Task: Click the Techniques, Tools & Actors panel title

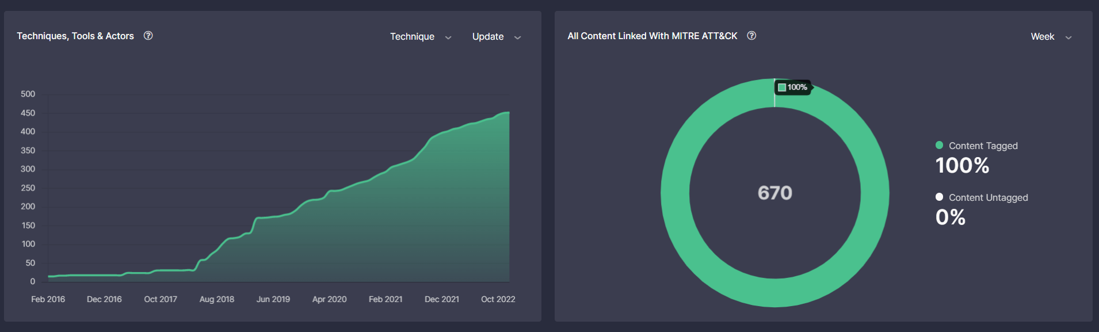Action: [75, 36]
